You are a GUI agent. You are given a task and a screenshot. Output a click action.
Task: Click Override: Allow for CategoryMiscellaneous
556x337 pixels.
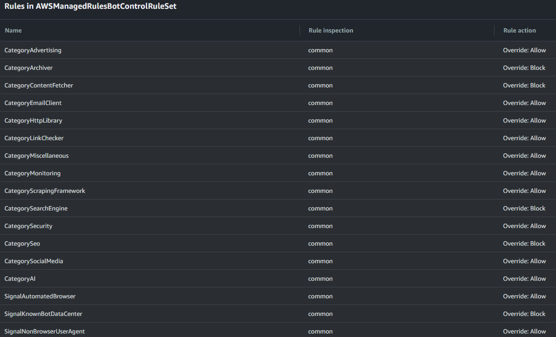[x=524, y=156]
